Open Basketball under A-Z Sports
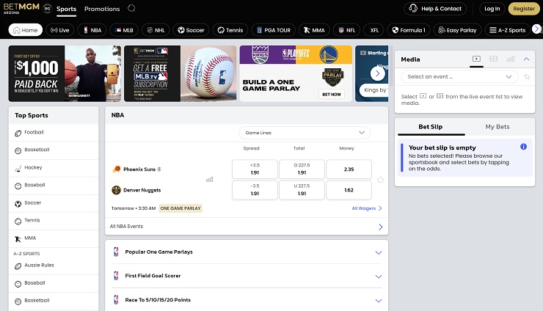The image size is (543, 311). point(54,301)
